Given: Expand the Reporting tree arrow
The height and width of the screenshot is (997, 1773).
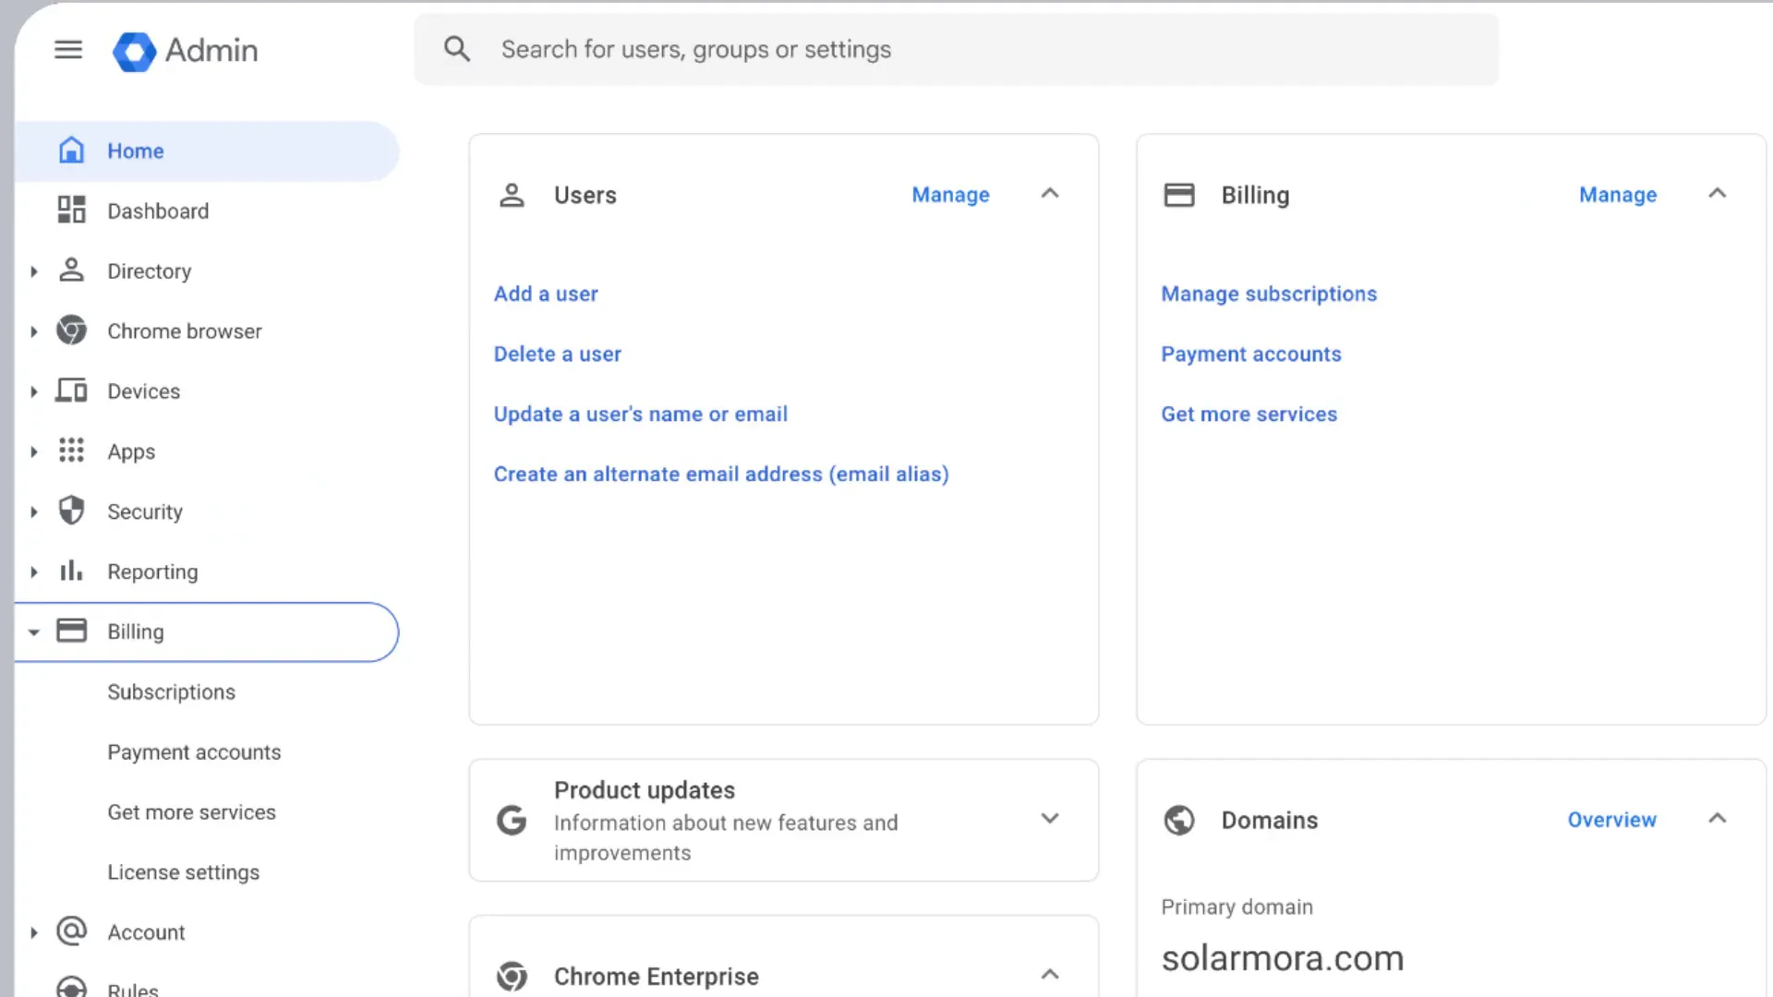Looking at the screenshot, I should click(x=34, y=571).
